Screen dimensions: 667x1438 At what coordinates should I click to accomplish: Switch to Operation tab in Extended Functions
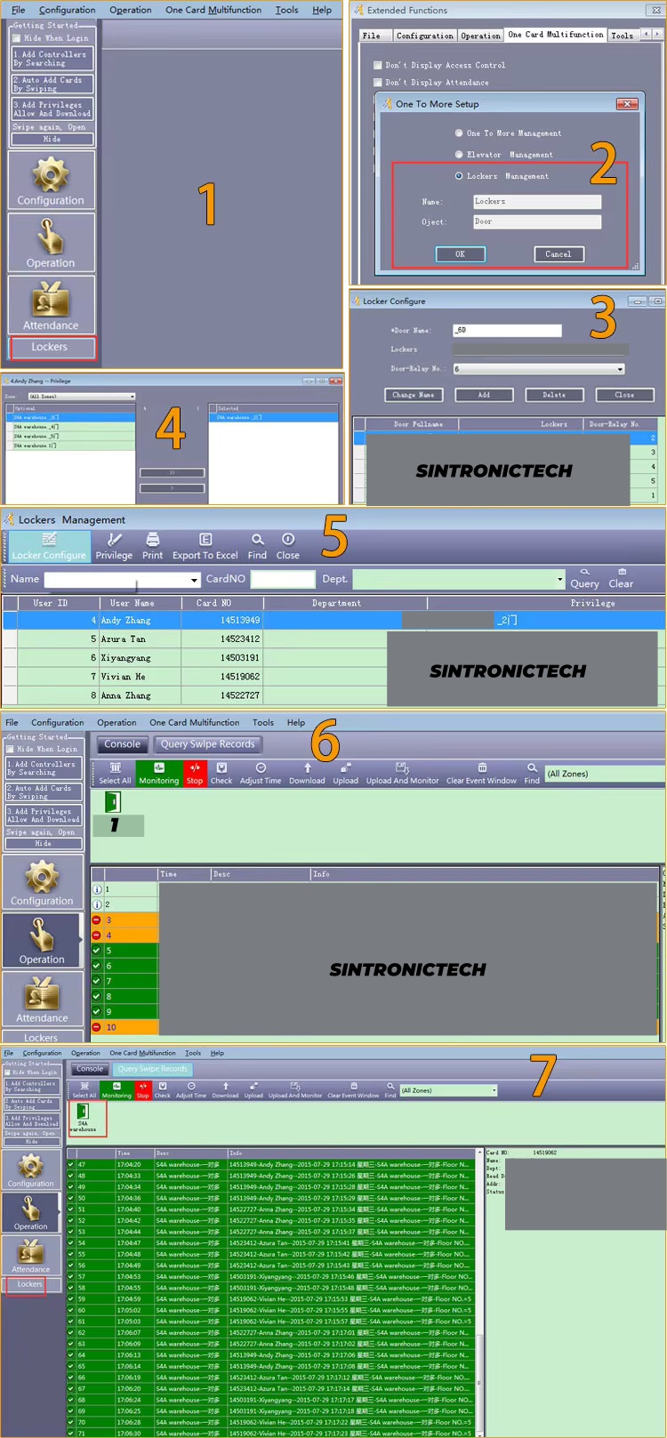pos(481,36)
